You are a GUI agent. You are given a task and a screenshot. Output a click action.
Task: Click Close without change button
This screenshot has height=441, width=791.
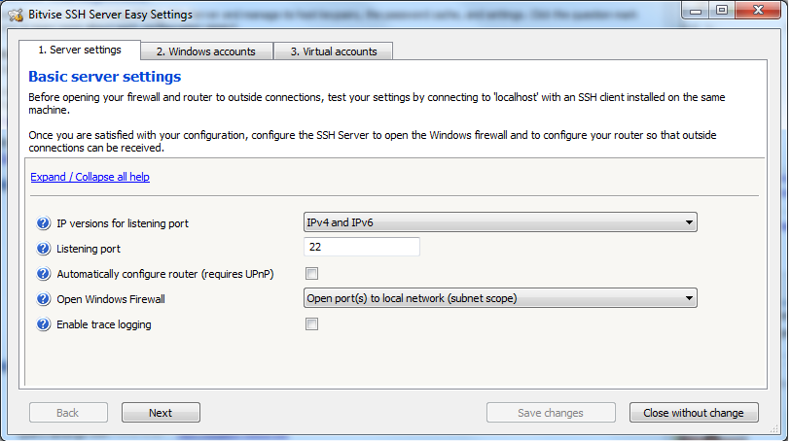[694, 413]
